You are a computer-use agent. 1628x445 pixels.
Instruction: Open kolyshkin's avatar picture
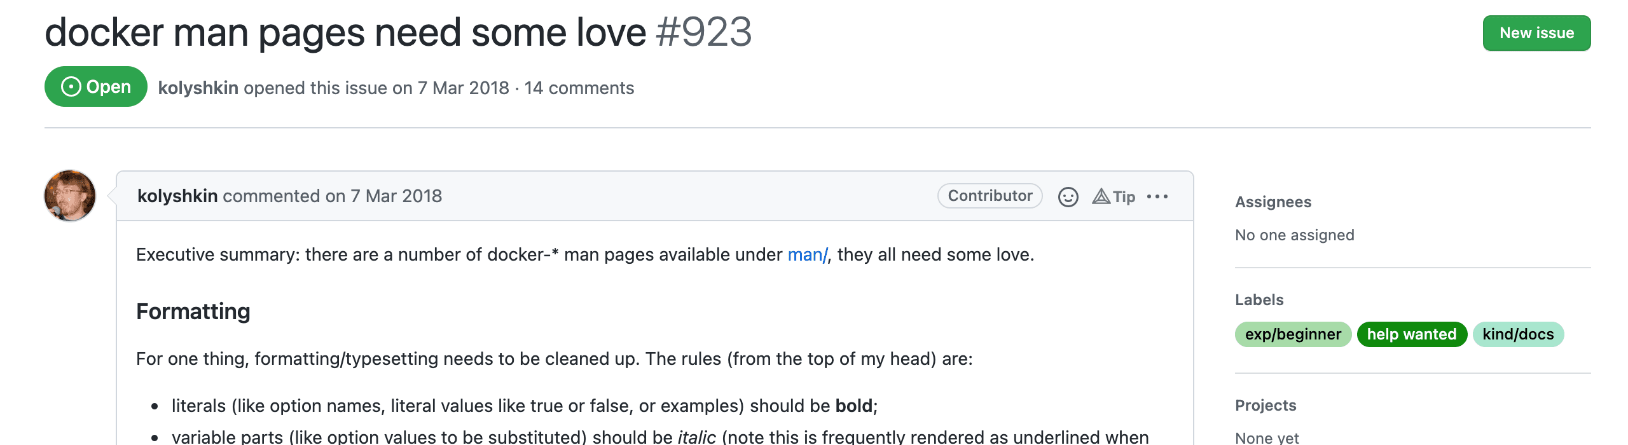[70, 196]
